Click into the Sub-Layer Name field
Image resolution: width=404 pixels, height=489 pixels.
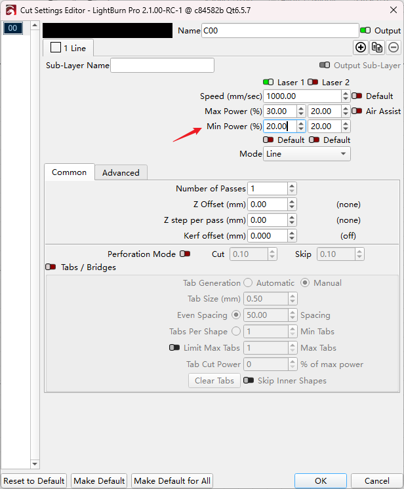(x=163, y=66)
